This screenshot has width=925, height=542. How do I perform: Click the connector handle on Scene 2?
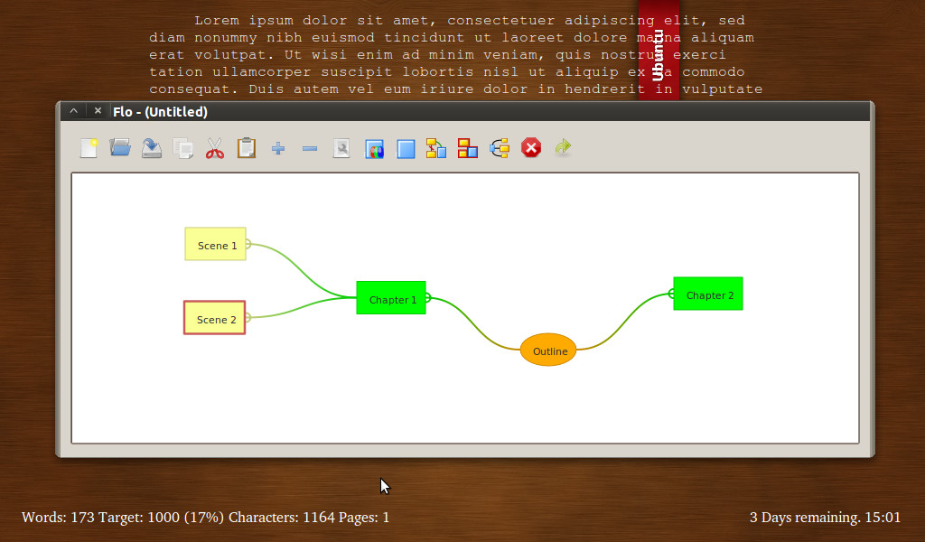click(x=248, y=317)
